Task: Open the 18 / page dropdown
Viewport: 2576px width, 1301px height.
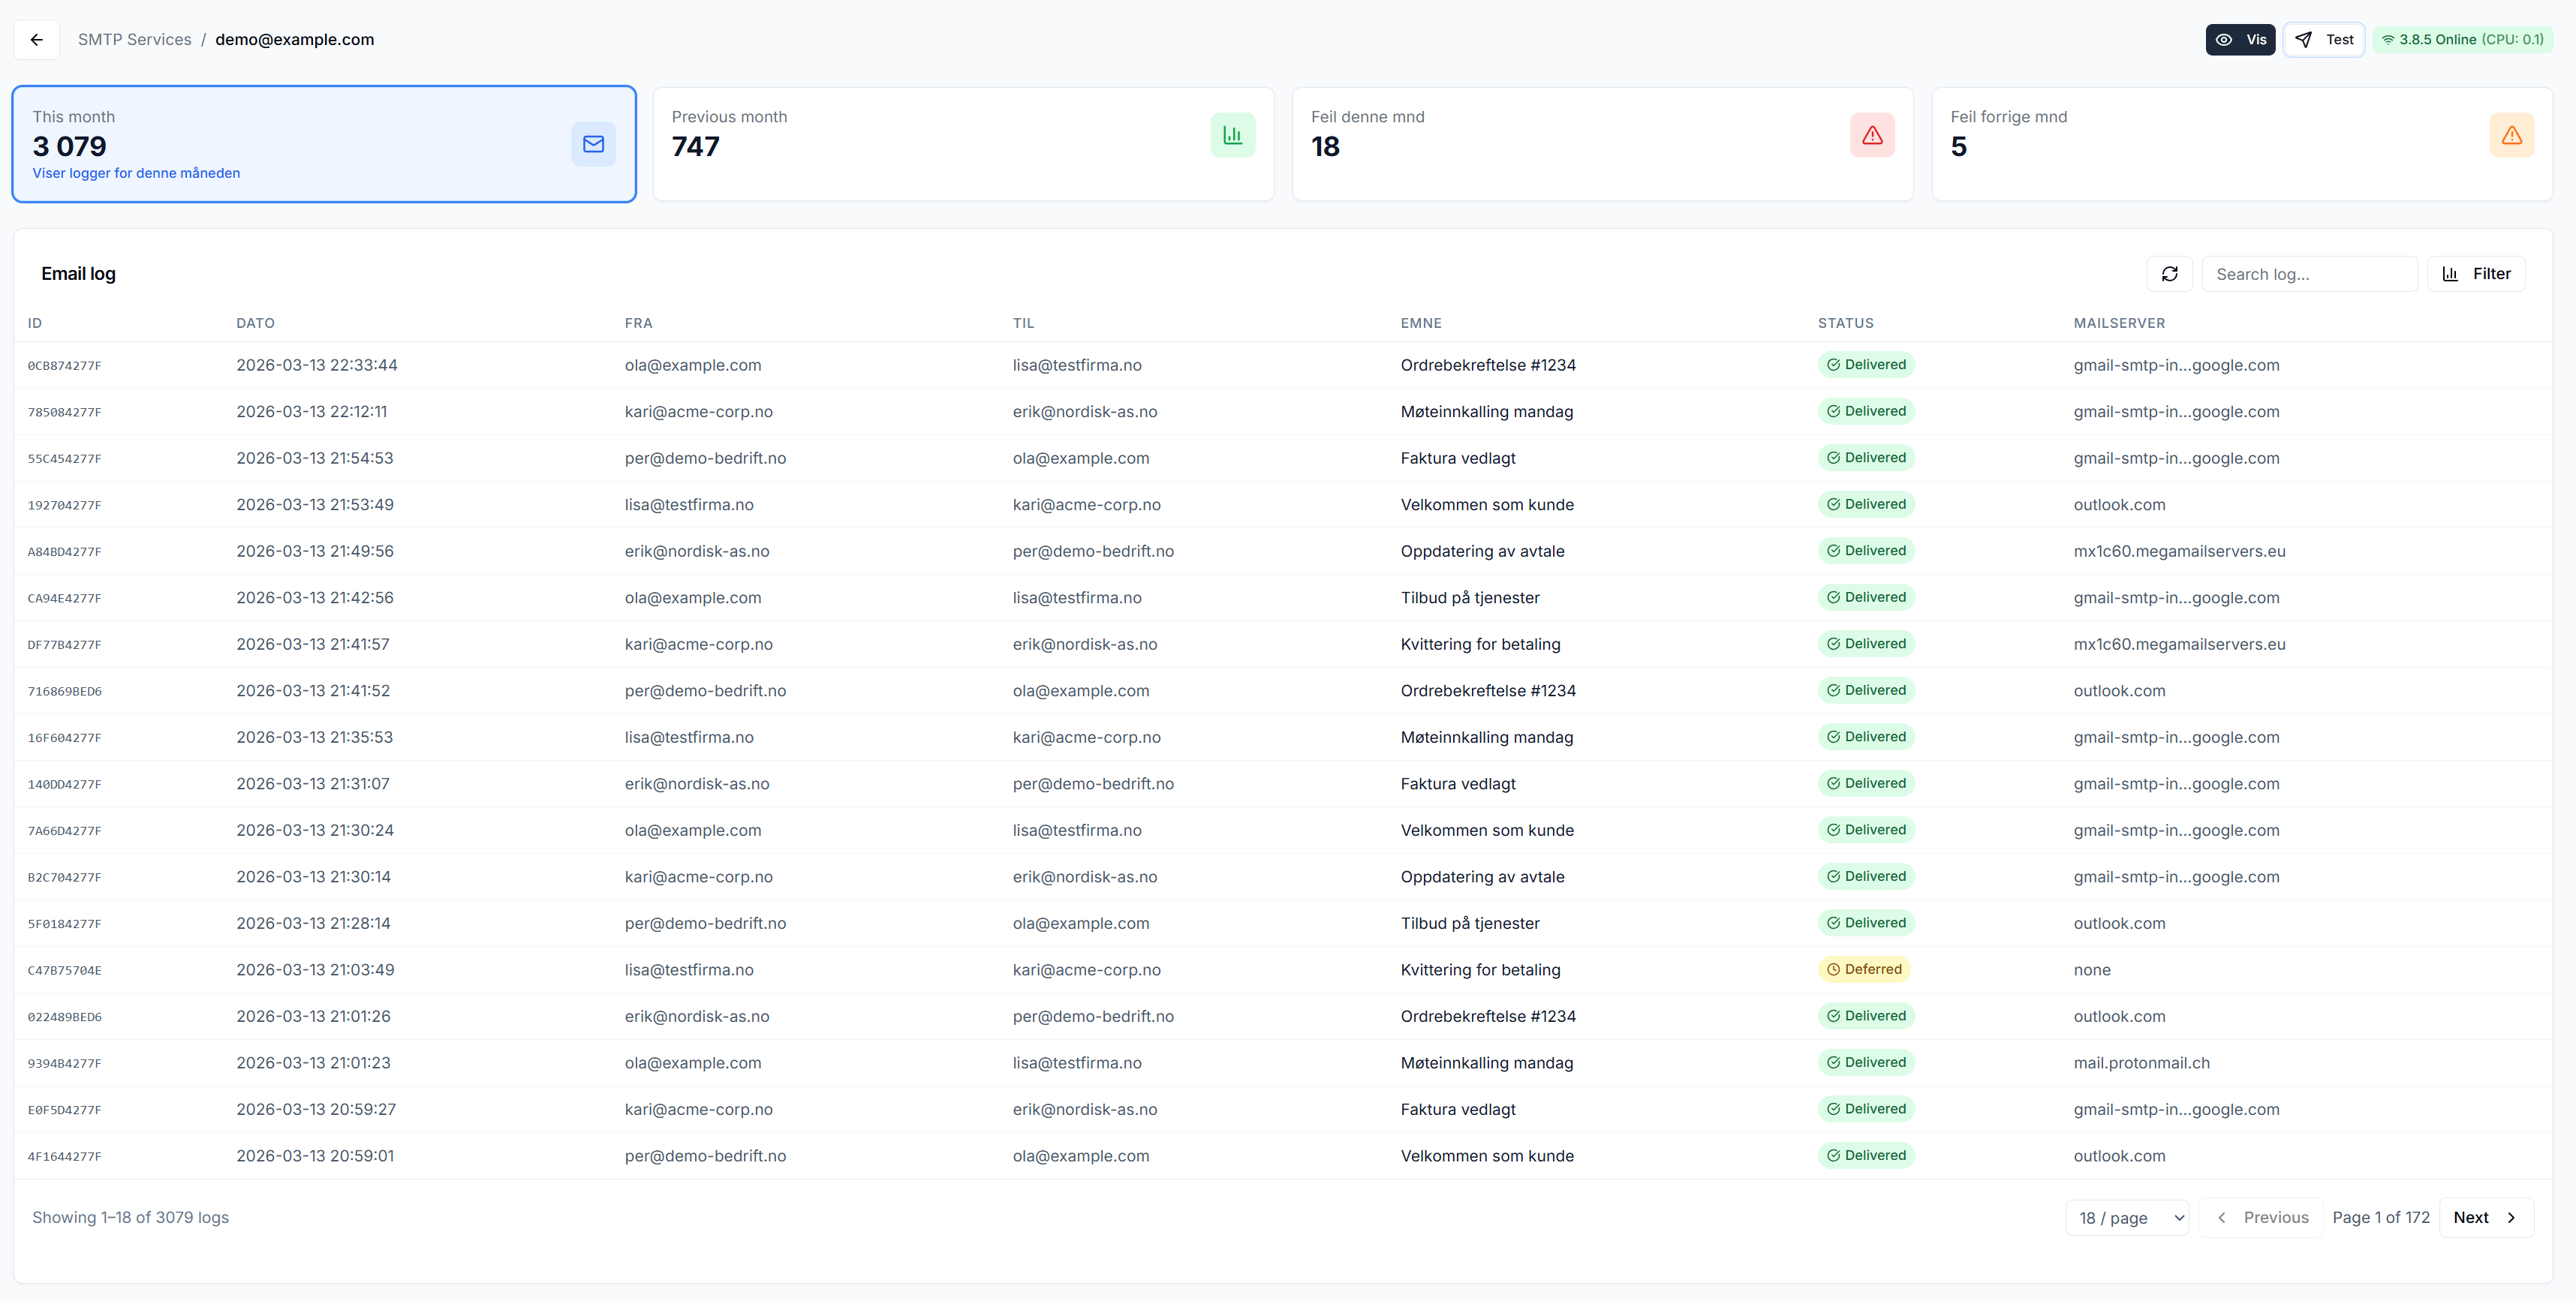Action: (x=2127, y=1217)
